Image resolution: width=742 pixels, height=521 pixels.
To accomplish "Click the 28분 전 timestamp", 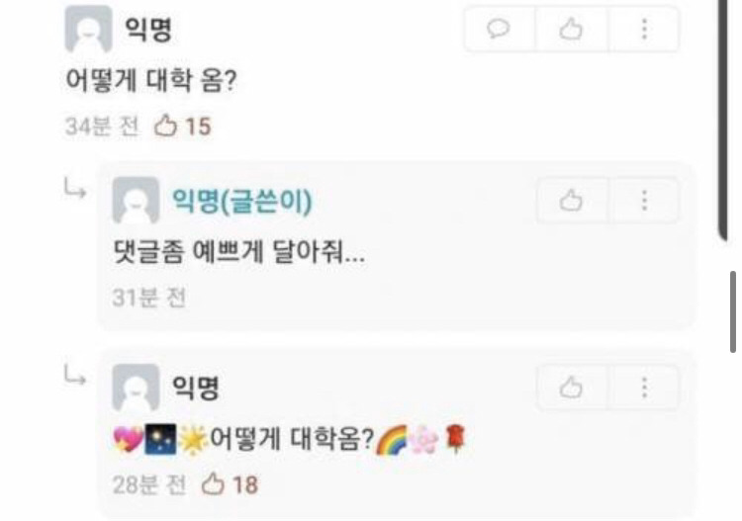I will (x=148, y=484).
